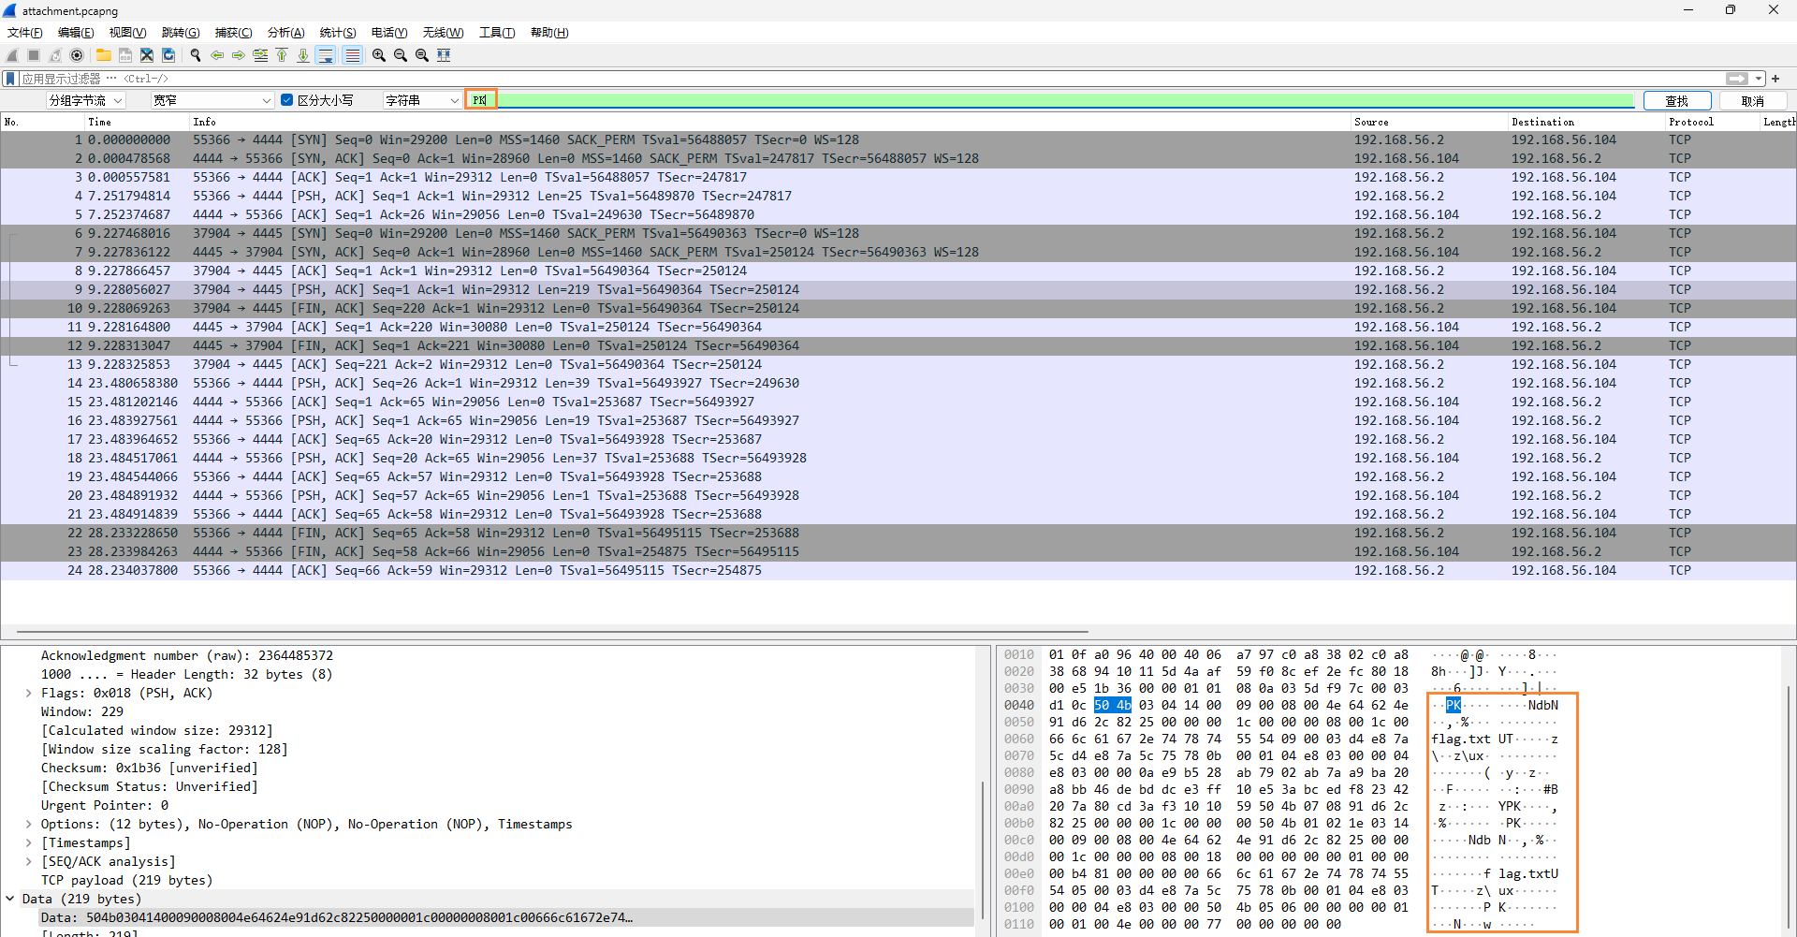1797x937 pixels.
Task: Open the 帮助(H) menu
Action: [x=549, y=33]
